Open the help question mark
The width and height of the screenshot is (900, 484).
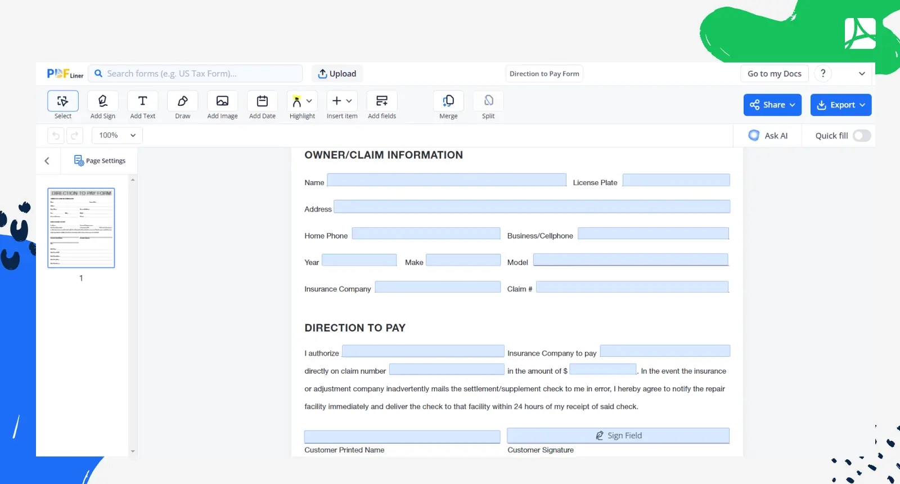[823, 74]
